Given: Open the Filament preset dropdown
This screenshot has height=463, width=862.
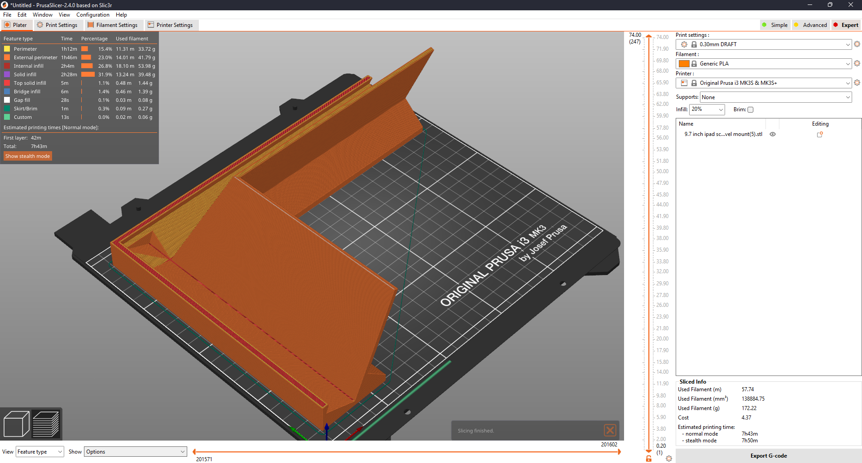Looking at the screenshot, I should click(x=764, y=64).
